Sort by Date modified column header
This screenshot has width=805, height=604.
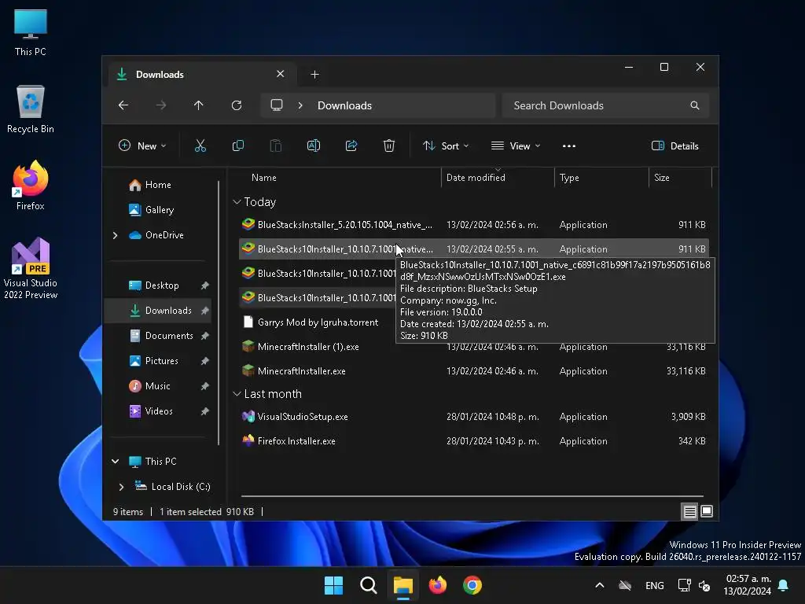tap(476, 178)
